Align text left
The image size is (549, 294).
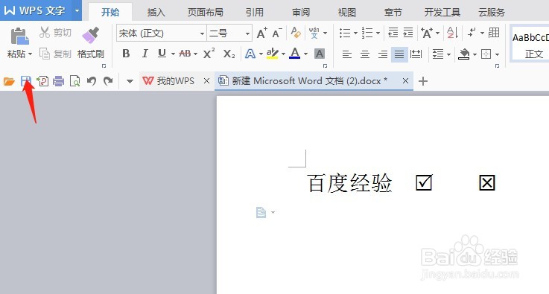[x=346, y=54]
